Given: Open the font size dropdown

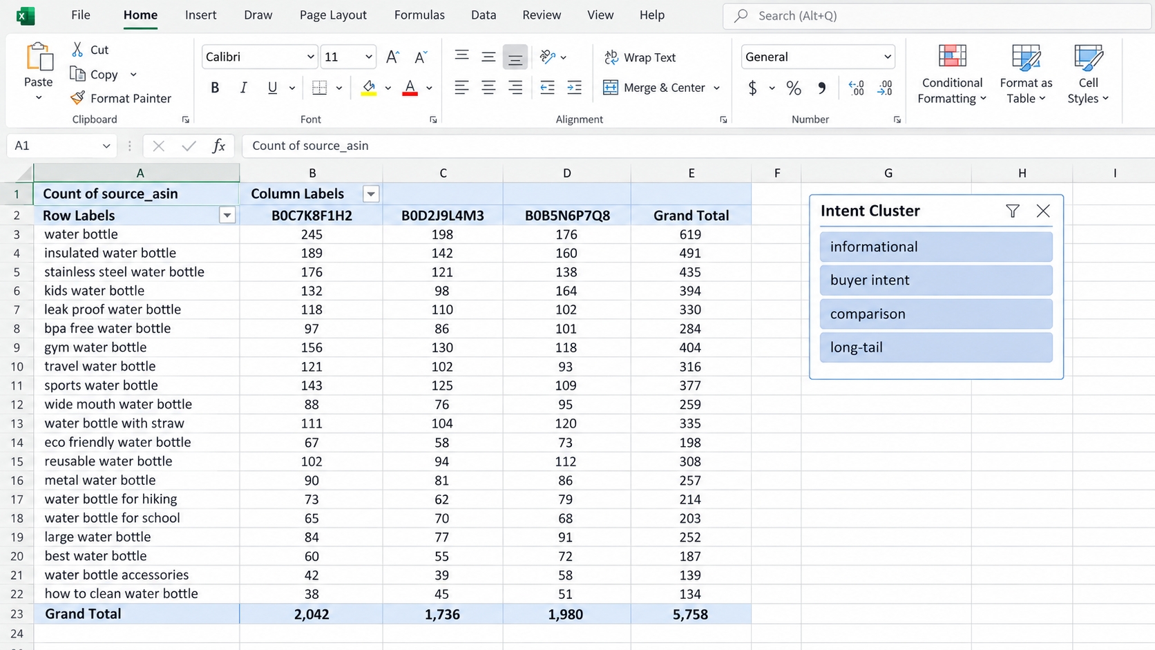Looking at the screenshot, I should 368,57.
